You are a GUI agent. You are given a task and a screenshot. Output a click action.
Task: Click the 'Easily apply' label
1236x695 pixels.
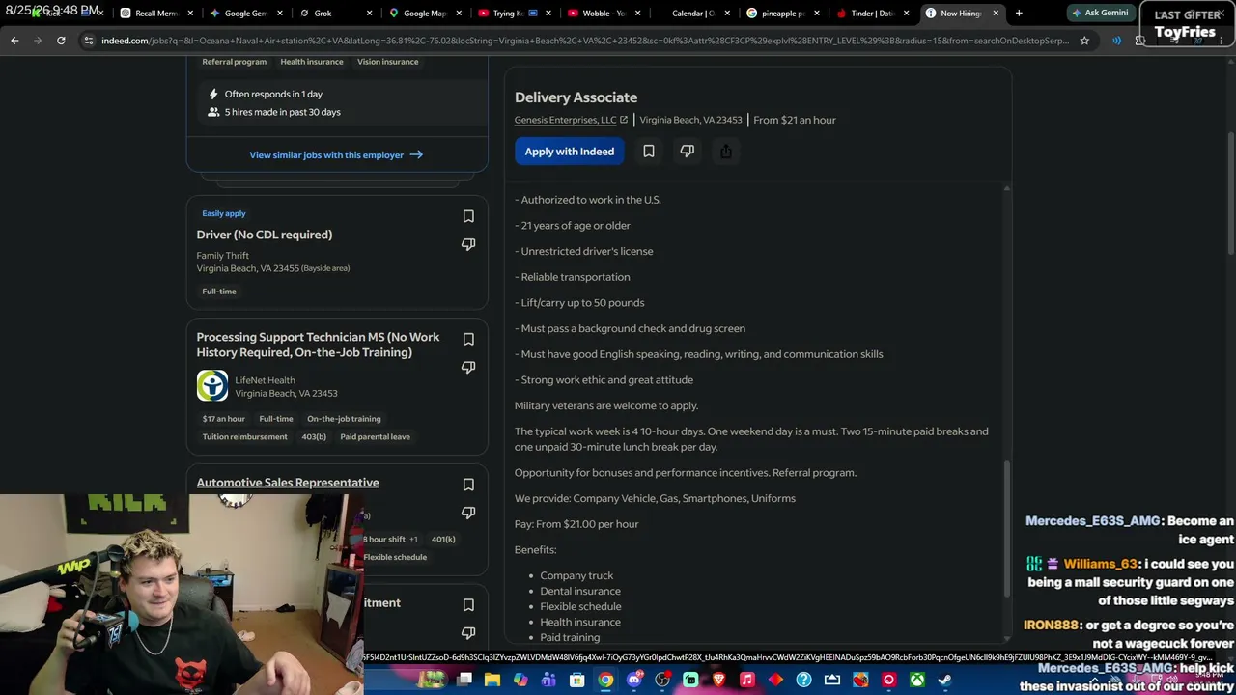coord(224,213)
